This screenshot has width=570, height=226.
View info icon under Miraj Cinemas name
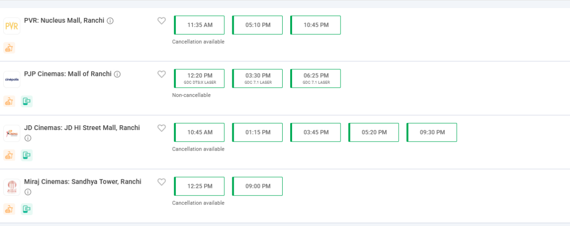tap(28, 192)
